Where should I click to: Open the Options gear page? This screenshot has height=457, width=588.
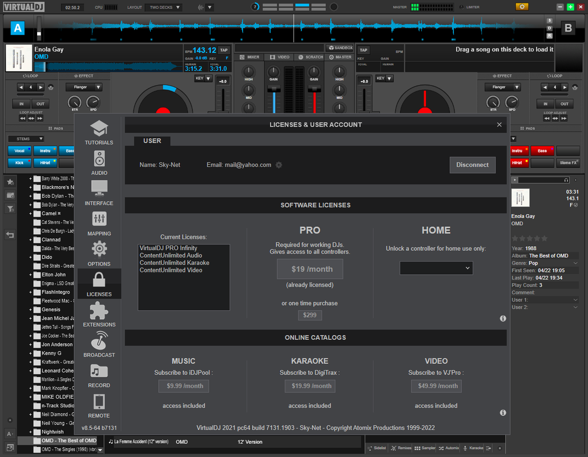99,254
